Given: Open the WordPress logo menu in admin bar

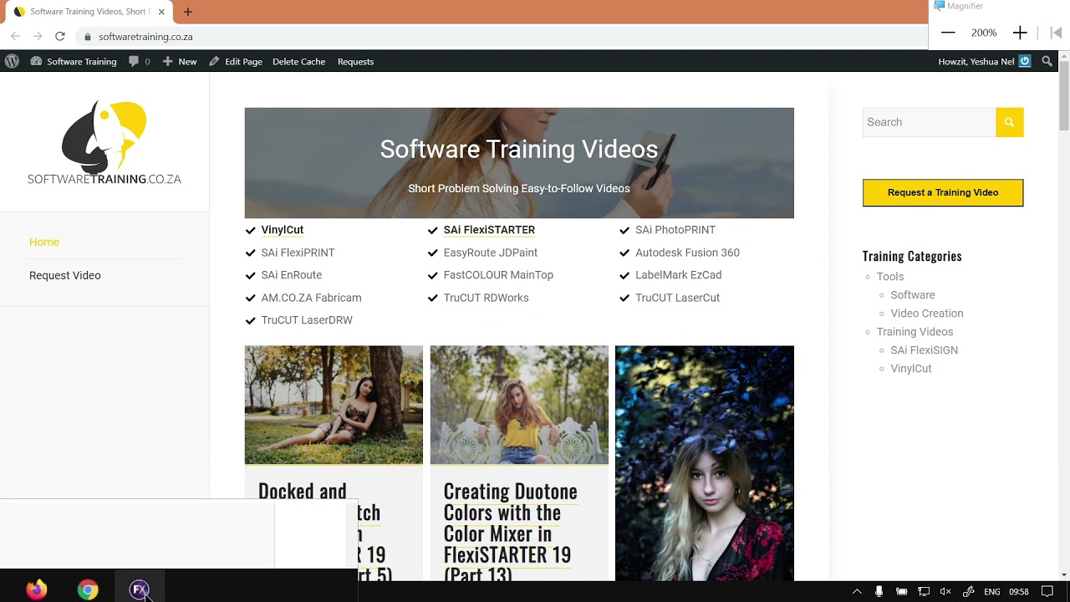Looking at the screenshot, I should coord(12,61).
